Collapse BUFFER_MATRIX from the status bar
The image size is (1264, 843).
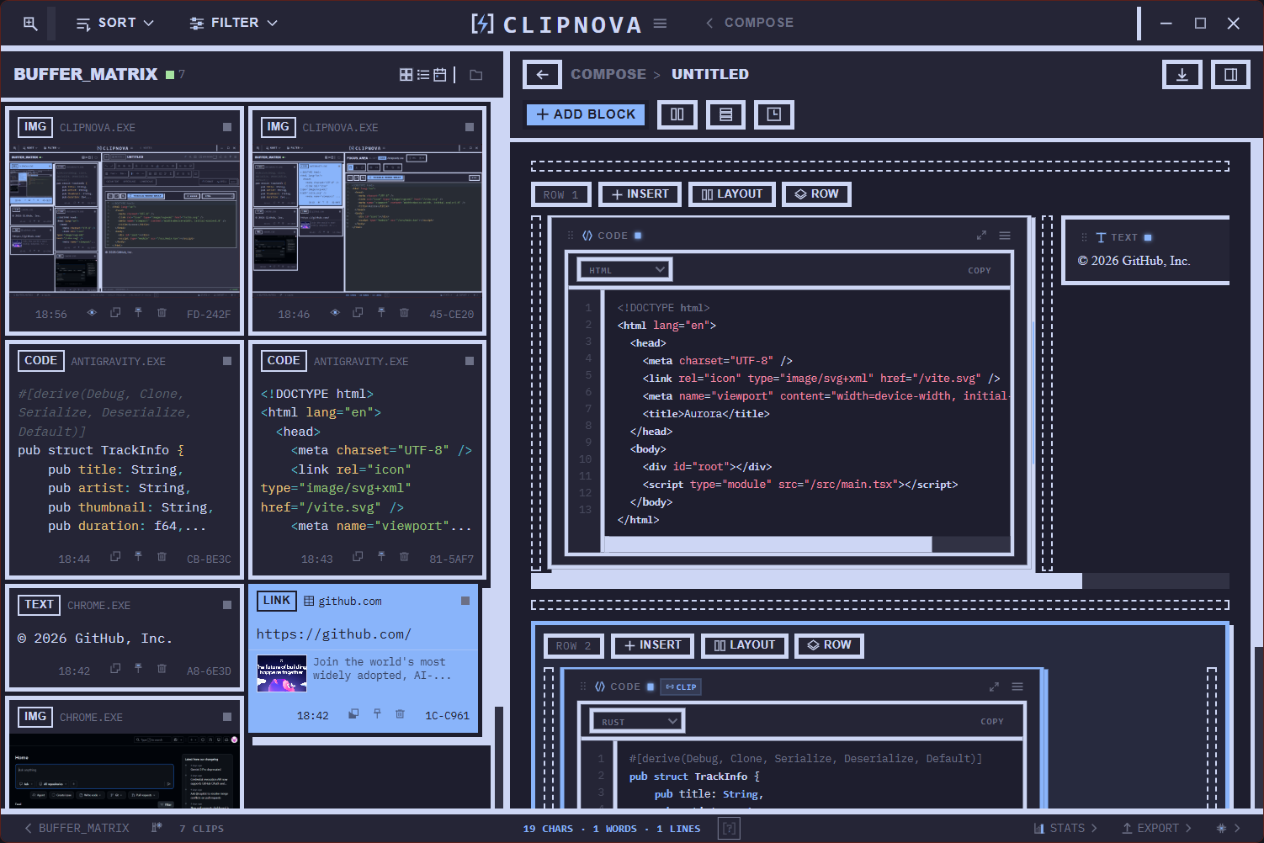(x=77, y=829)
